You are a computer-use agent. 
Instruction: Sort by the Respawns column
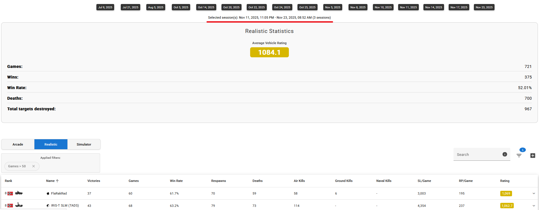(x=219, y=181)
